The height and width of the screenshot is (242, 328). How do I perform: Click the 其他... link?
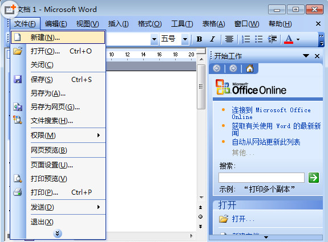(243, 153)
